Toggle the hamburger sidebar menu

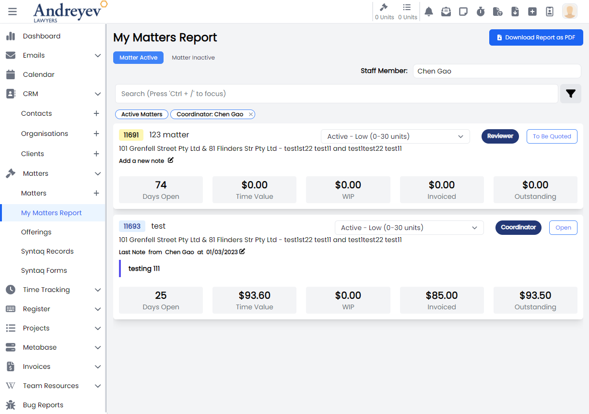12,12
